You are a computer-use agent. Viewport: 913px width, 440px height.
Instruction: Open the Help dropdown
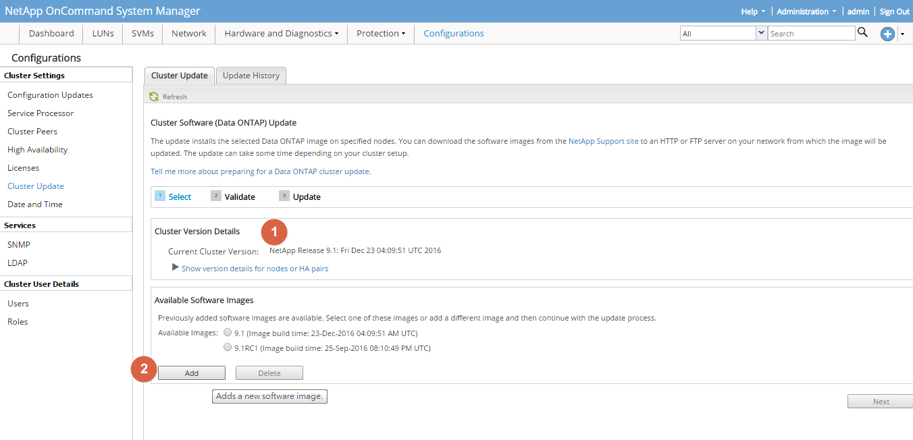pyautogui.click(x=753, y=11)
